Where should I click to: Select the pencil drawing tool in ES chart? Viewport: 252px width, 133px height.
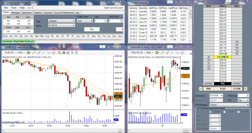tap(34, 52)
